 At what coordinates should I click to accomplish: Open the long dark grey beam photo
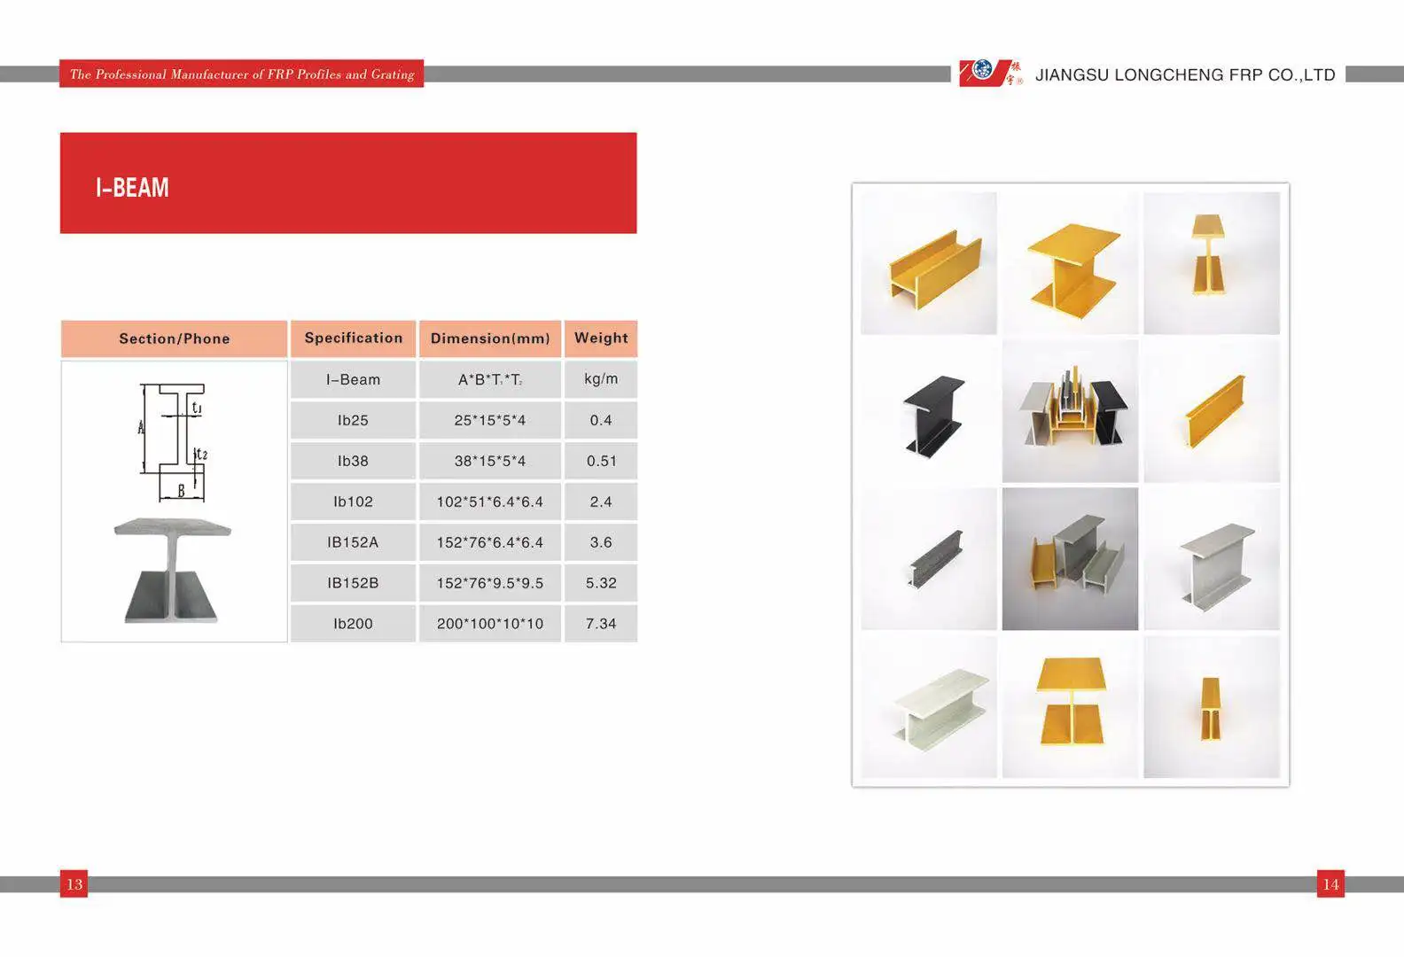pyautogui.click(x=929, y=559)
